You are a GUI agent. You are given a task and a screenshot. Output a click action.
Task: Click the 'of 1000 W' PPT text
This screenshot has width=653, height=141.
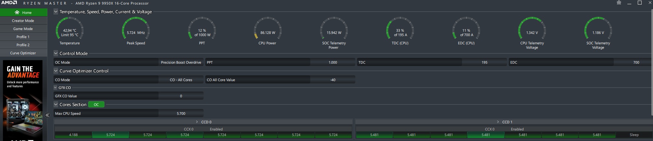202,35
